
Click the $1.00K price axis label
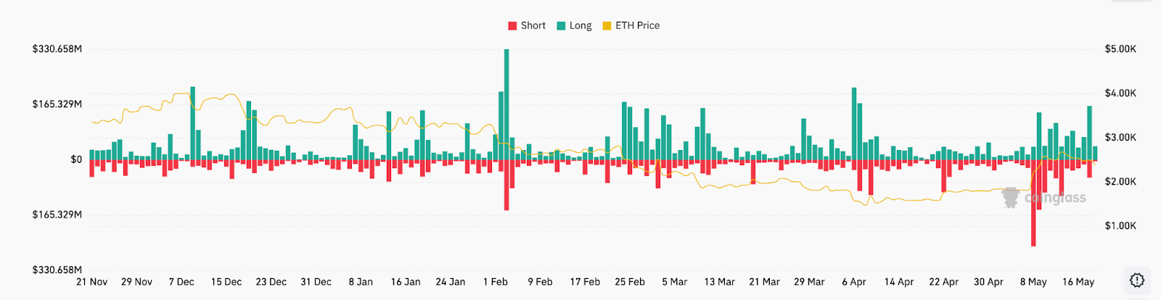[1120, 226]
